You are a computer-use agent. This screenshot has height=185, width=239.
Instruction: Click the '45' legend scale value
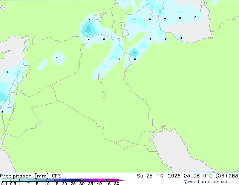click(x=108, y=183)
